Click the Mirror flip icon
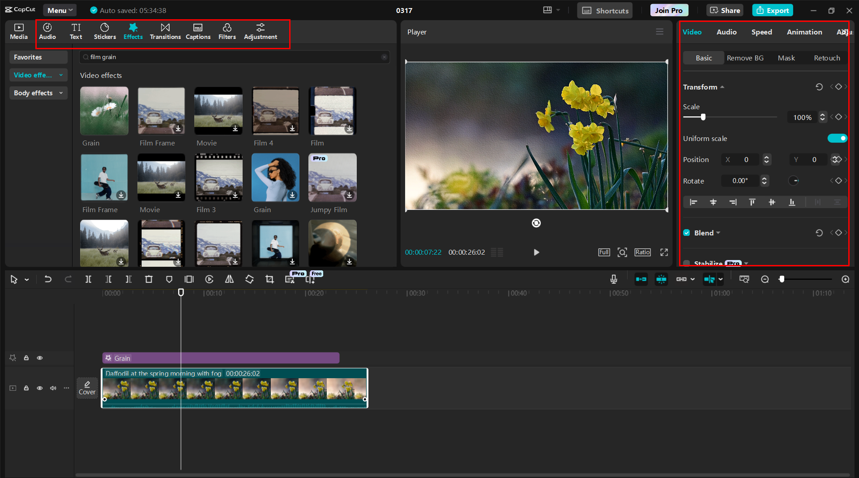This screenshot has height=478, width=859. coord(229,279)
